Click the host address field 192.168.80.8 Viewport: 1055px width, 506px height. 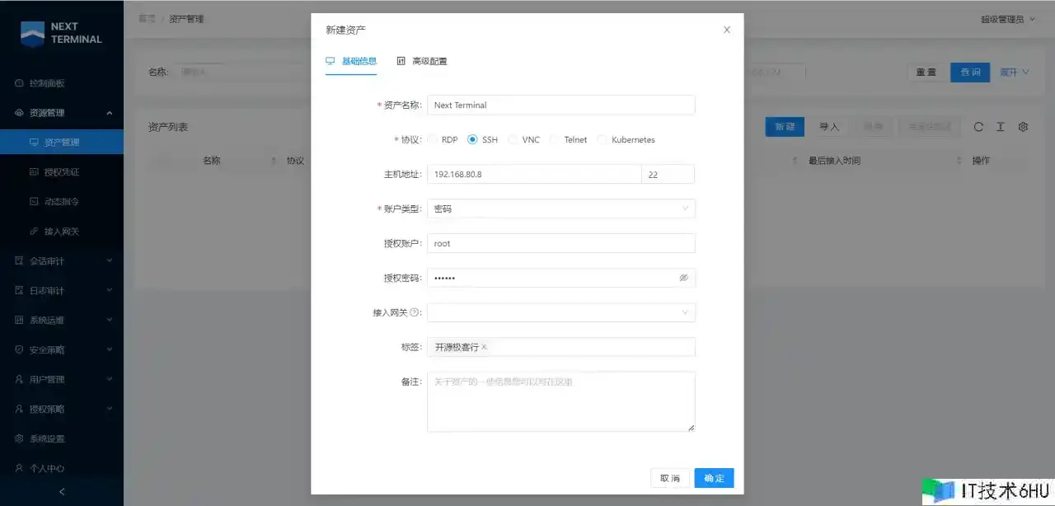(534, 175)
